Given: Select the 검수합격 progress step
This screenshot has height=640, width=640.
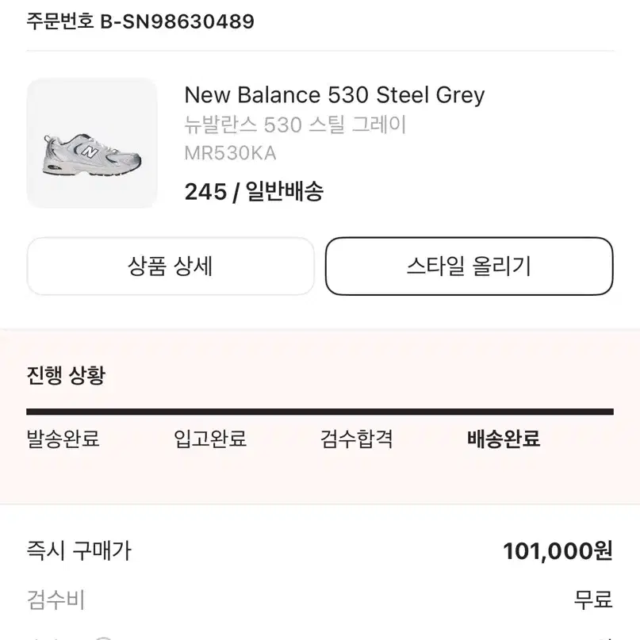Looking at the screenshot, I should coord(357,439).
